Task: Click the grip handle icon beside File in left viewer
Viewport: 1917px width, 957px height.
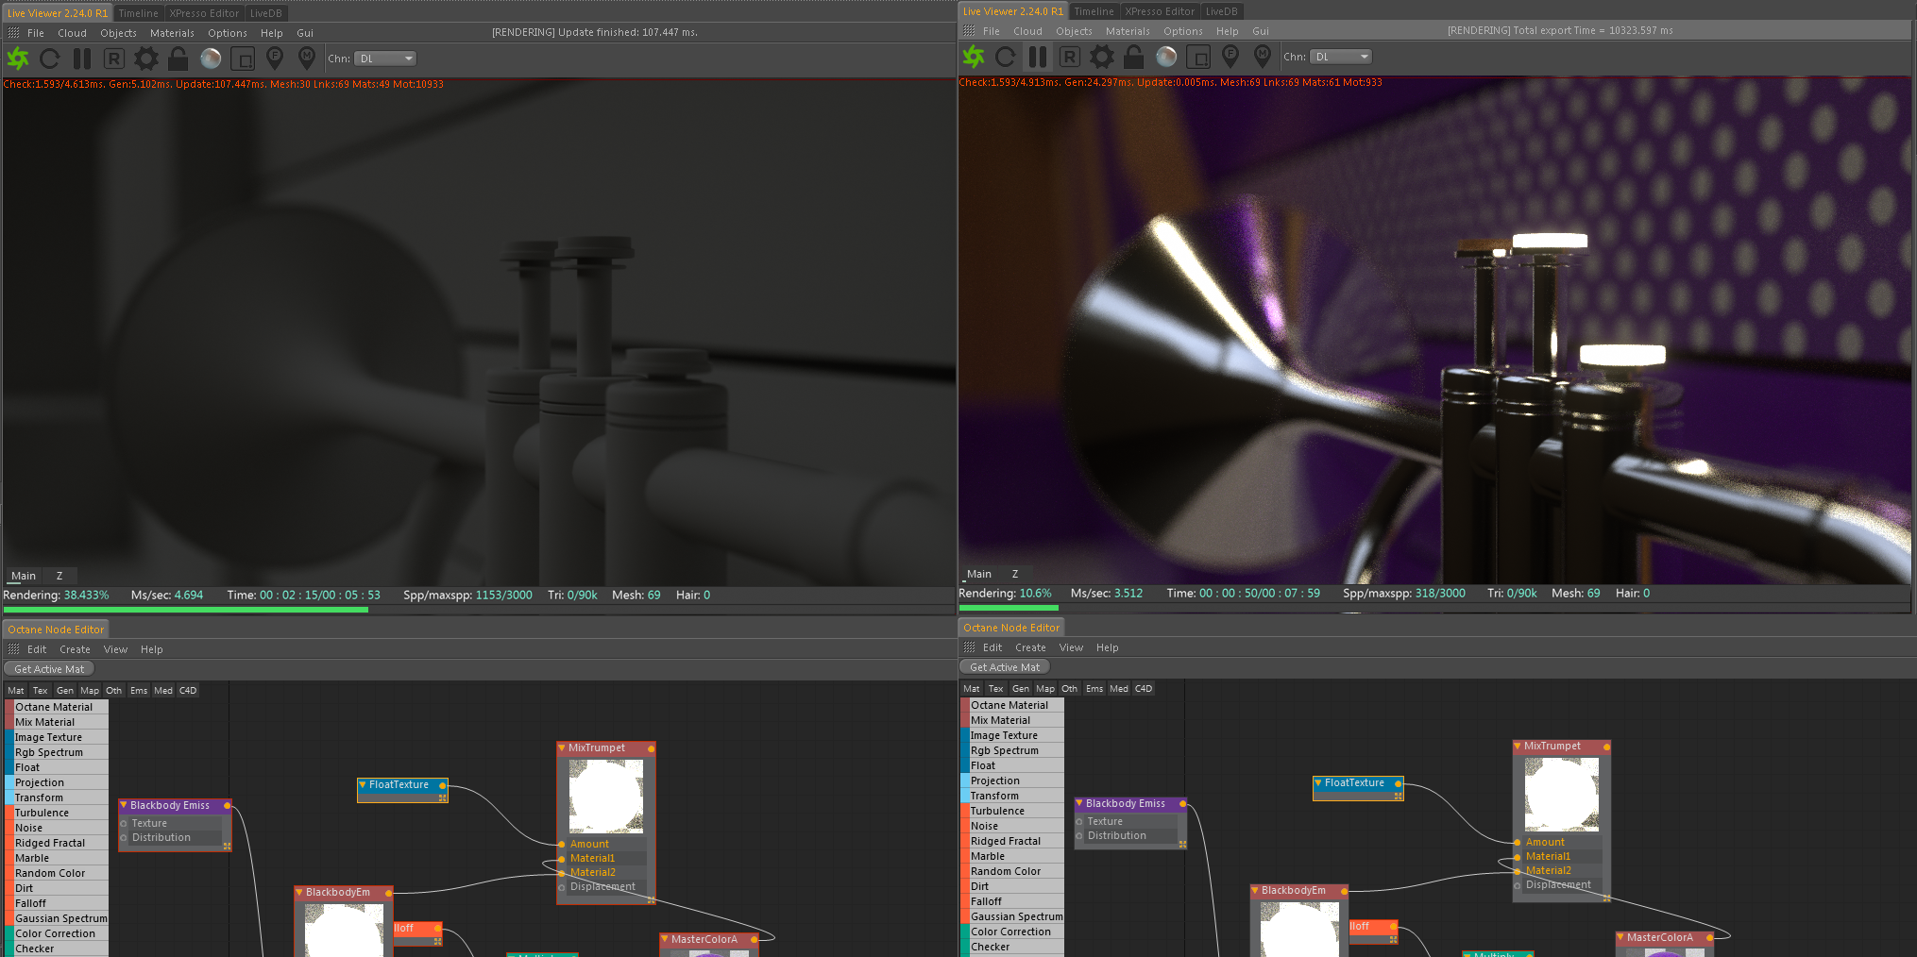Action: 13,33
